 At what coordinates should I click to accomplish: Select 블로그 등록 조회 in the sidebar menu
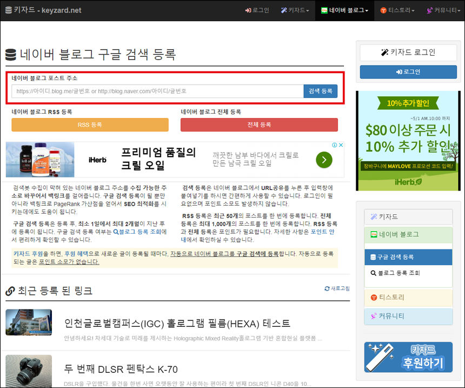click(408, 273)
